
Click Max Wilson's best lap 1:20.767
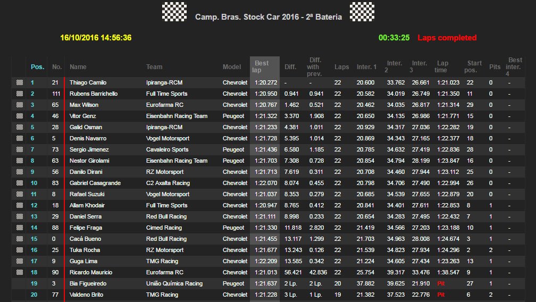click(266, 105)
